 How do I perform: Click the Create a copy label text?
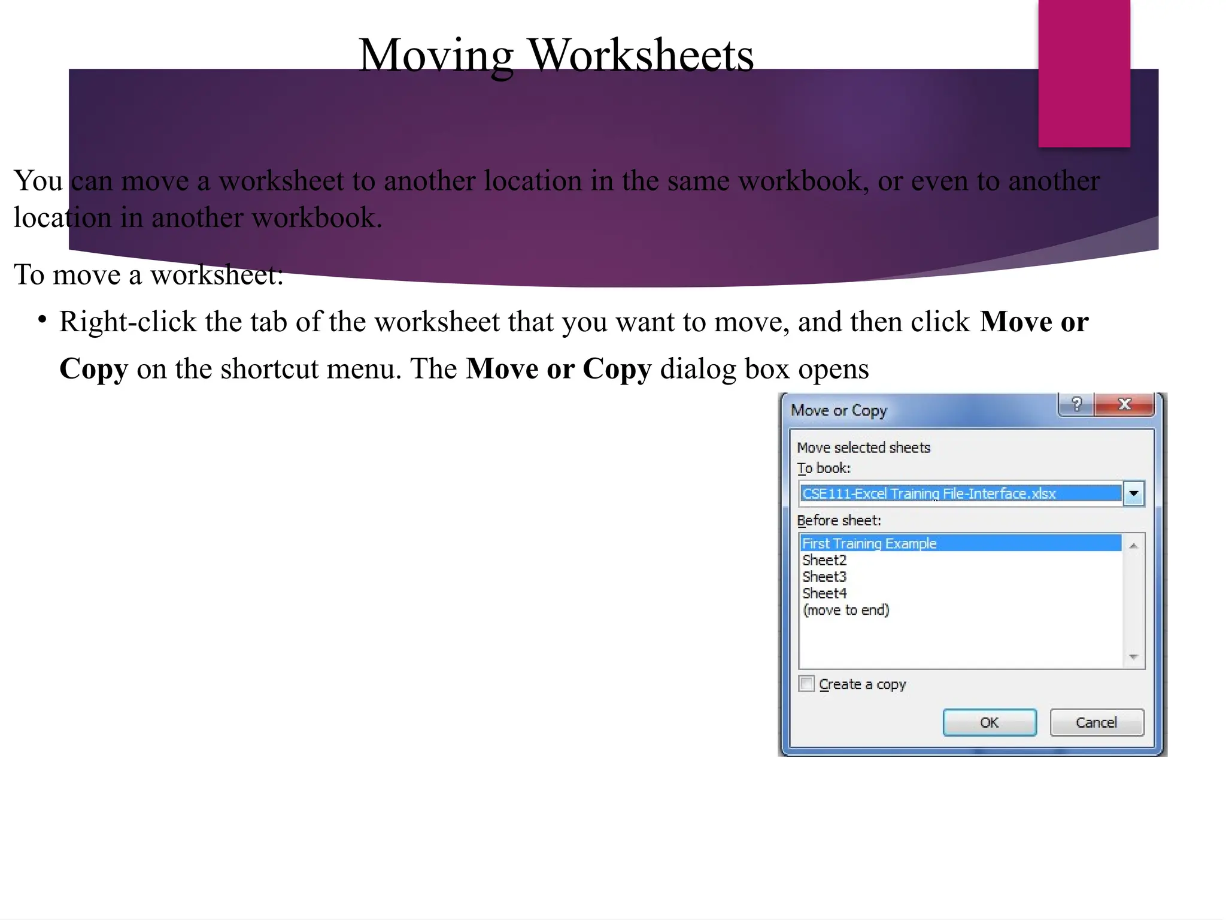pos(862,684)
